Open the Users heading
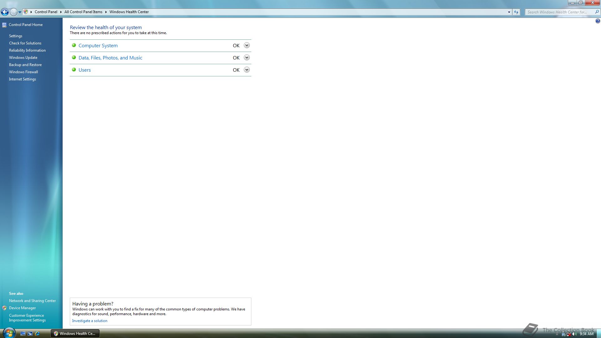 (x=85, y=70)
